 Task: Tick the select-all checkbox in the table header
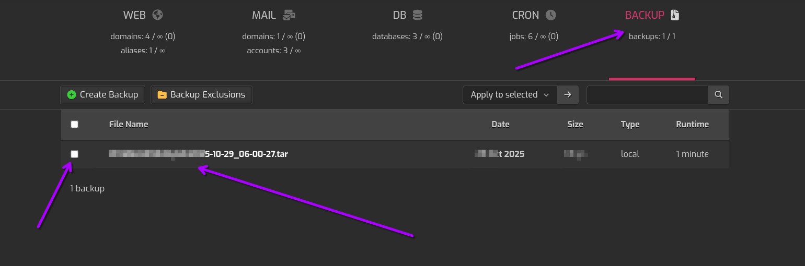pyautogui.click(x=74, y=124)
